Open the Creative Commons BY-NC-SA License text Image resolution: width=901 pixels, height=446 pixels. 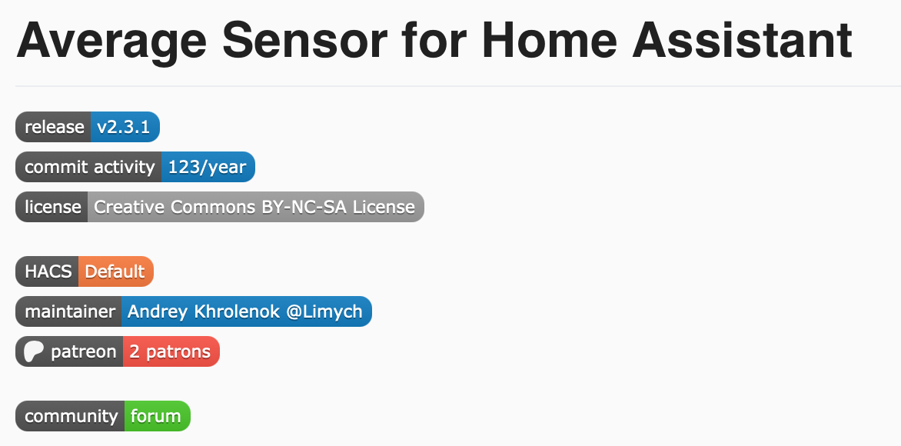point(254,207)
